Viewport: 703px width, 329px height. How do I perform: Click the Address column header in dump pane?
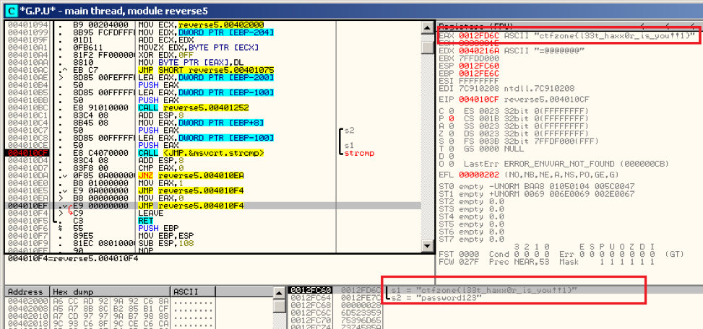click(25, 292)
